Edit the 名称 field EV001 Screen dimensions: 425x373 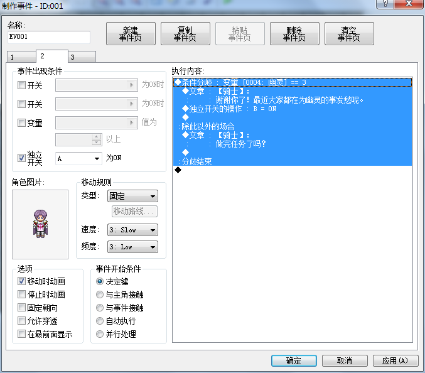(x=49, y=37)
